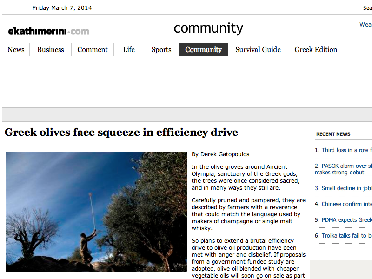Open the olive harvest photo
Image resolution: width=372 pixels, height=279 pixels.
[97, 212]
